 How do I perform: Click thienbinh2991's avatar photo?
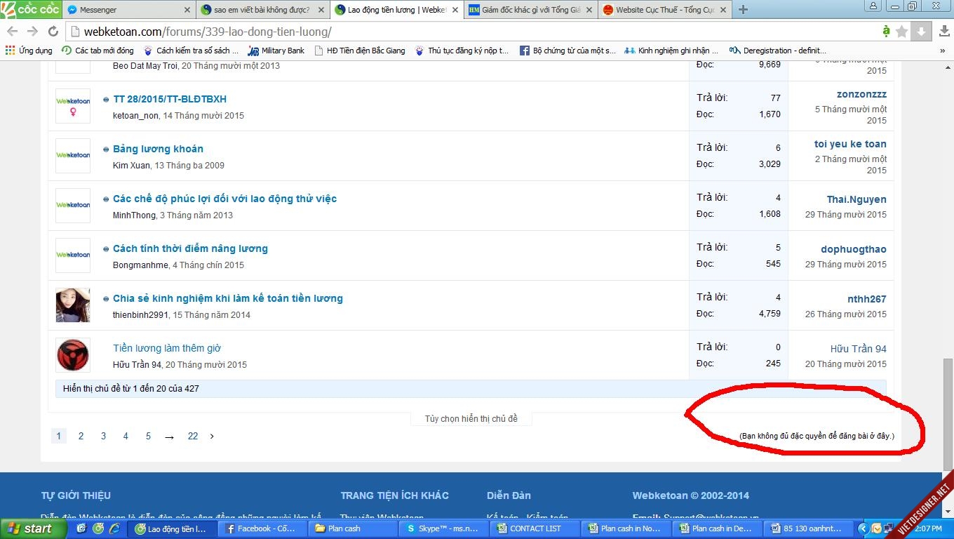(x=73, y=305)
